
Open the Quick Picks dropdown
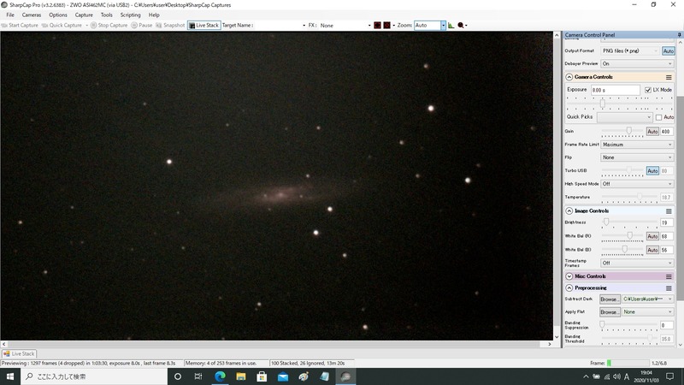(x=625, y=117)
